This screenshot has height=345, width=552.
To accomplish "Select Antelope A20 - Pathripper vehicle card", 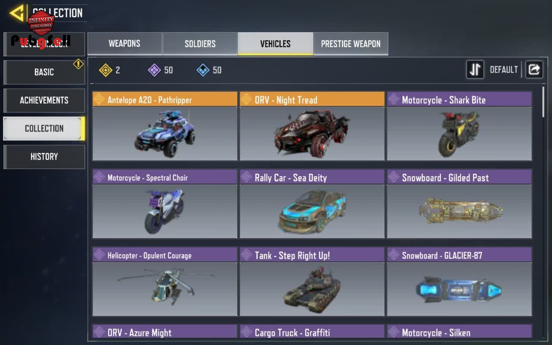I will pyautogui.click(x=165, y=126).
